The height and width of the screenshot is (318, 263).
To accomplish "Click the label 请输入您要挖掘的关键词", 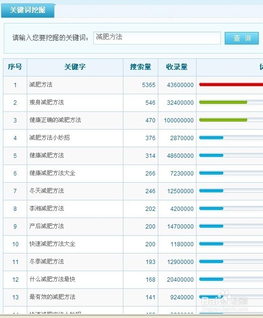I will click(50, 38).
